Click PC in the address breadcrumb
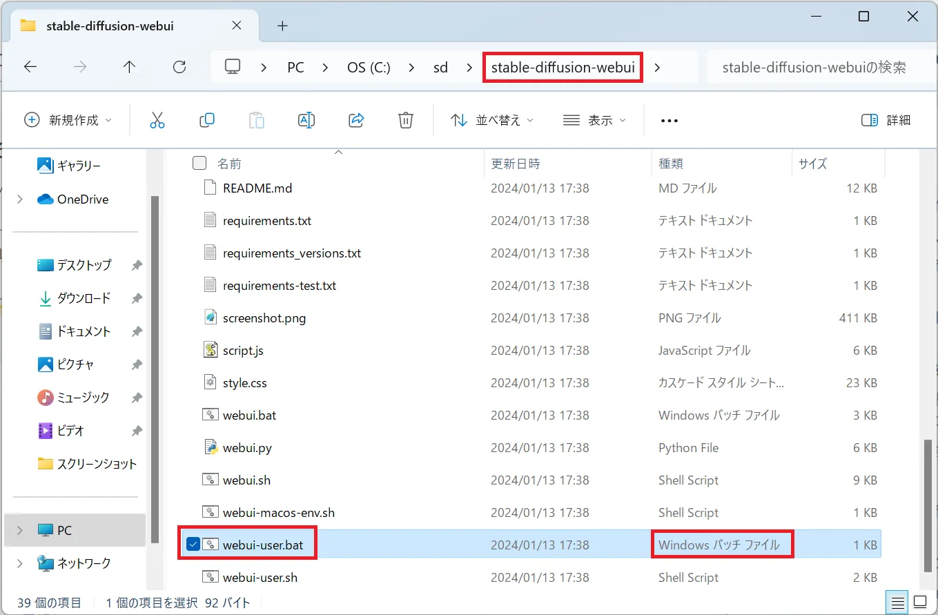938x615 pixels. pyautogui.click(x=295, y=68)
